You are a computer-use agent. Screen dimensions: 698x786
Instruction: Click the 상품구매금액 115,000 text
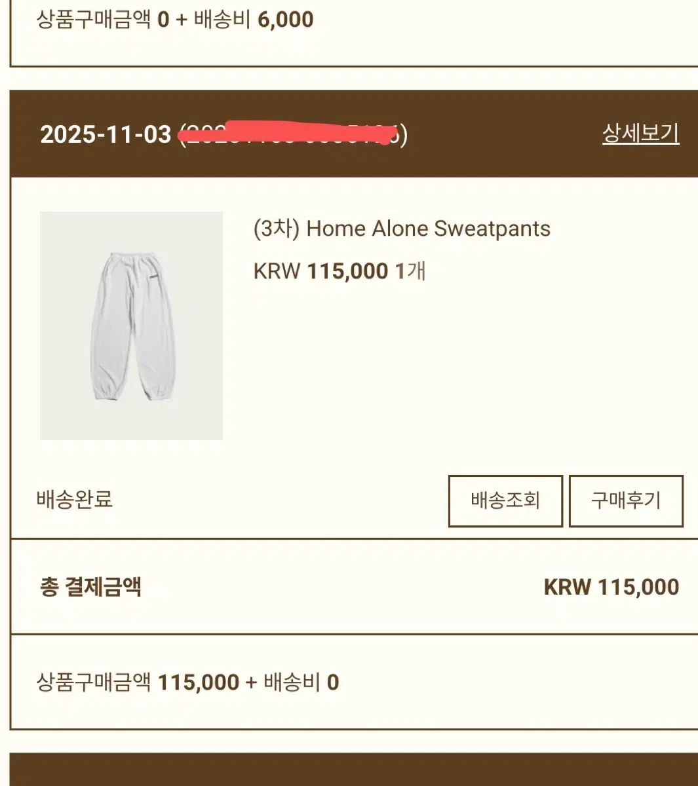138,683
